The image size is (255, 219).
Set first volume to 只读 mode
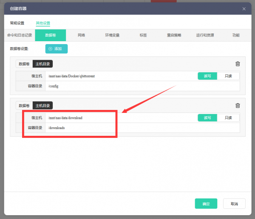click(x=228, y=76)
